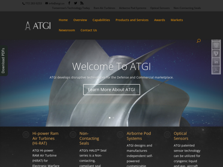Go to Home menu item
This screenshot has width=223, height=167.
63,20
